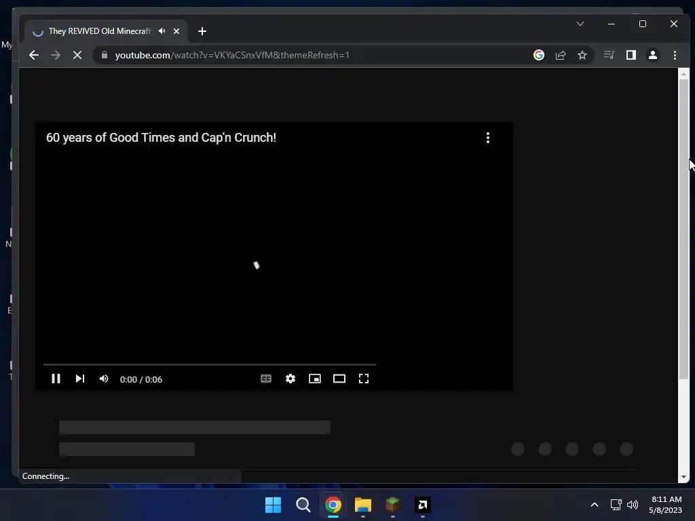Click the page vertical scrollbar thumb
The image size is (695, 521).
point(683,229)
